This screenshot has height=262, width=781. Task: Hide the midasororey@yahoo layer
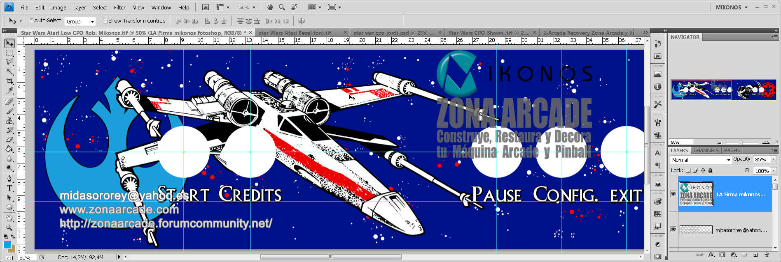point(673,230)
